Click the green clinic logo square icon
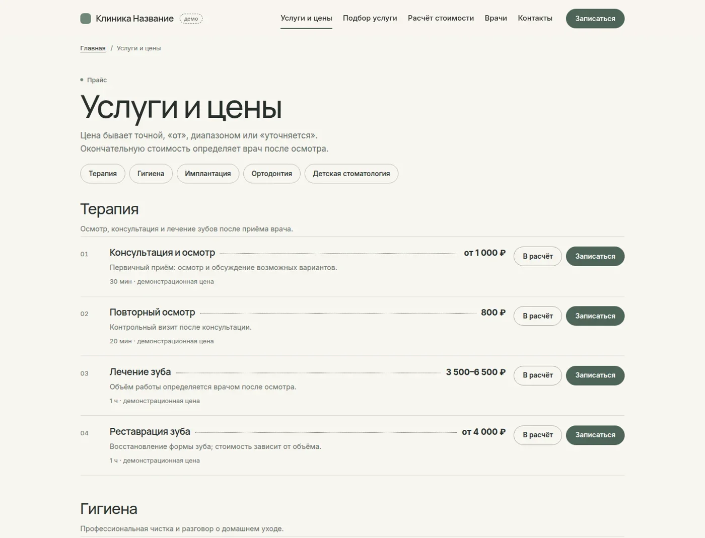The height and width of the screenshot is (538, 705). 86,19
